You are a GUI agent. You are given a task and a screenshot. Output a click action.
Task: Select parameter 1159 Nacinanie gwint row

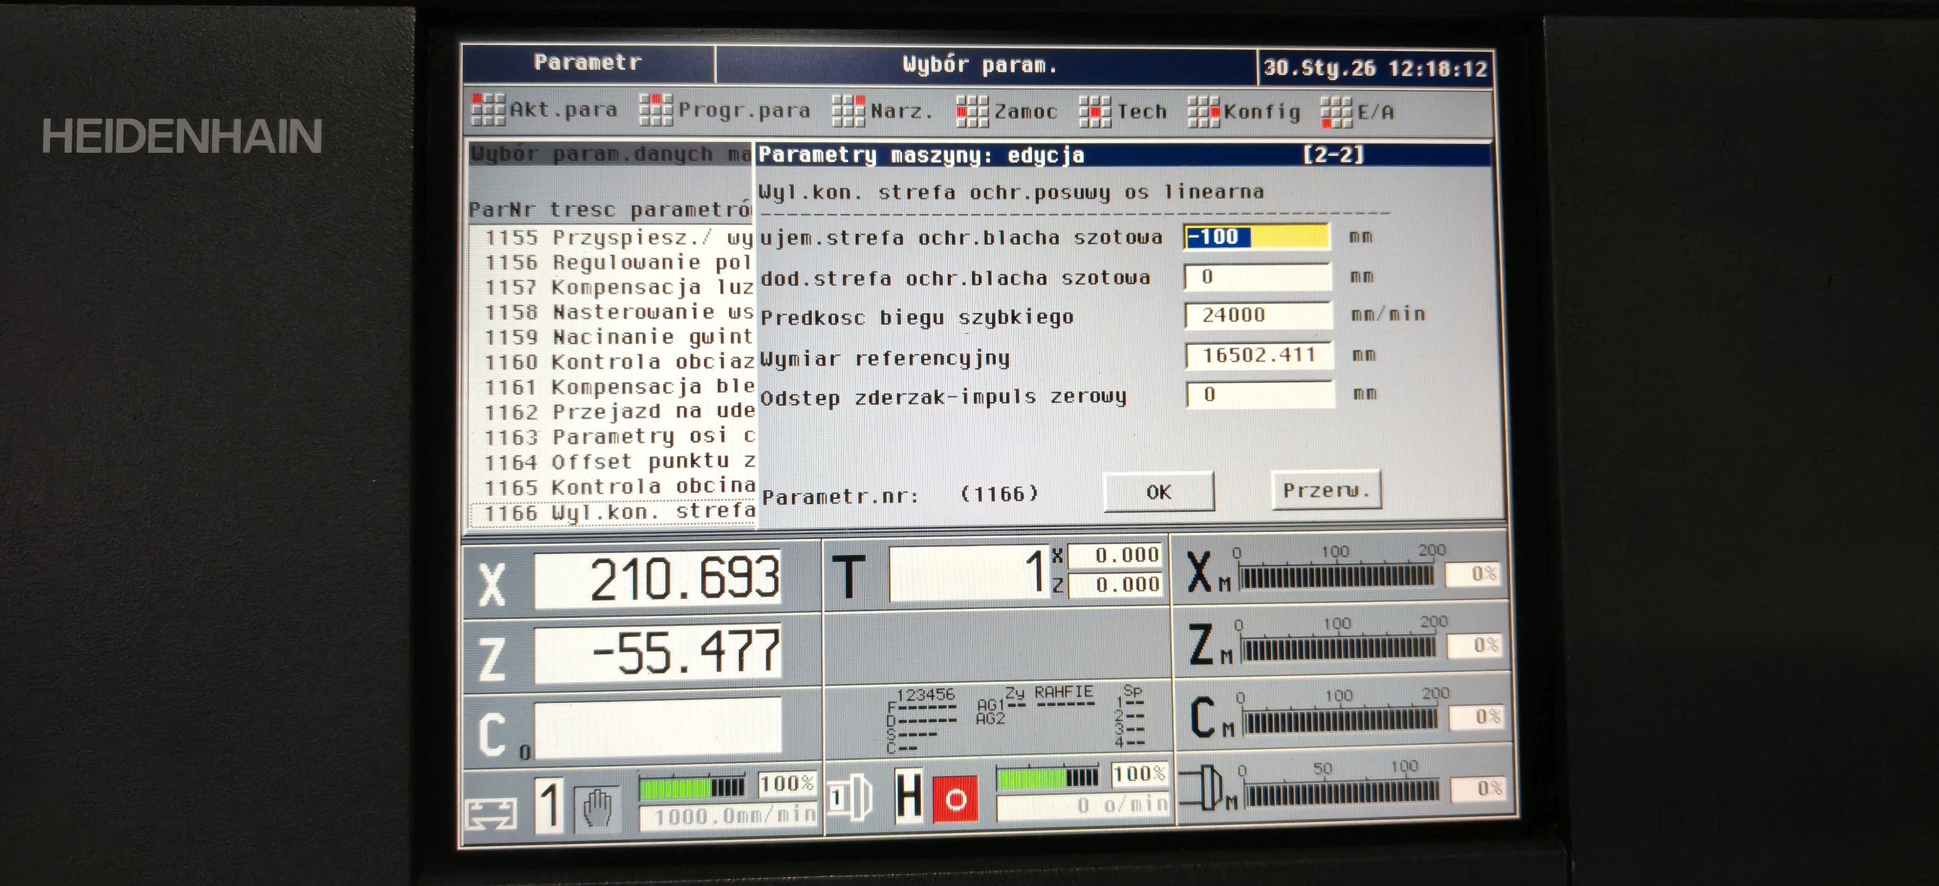(x=612, y=337)
